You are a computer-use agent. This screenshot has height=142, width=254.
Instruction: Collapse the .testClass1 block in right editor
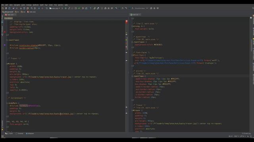132,42
